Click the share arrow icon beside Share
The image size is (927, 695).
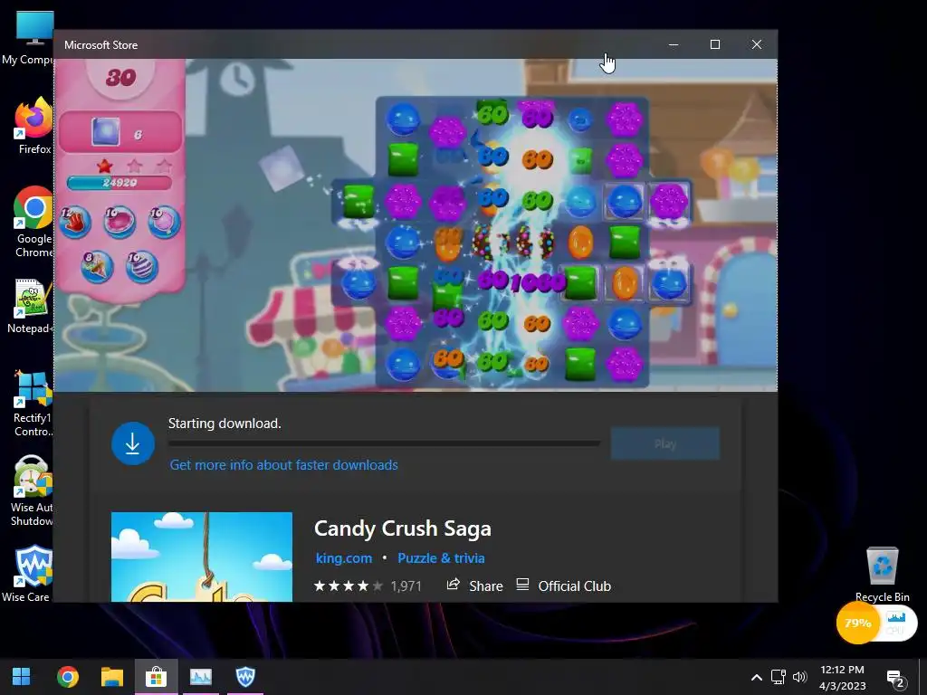454,586
